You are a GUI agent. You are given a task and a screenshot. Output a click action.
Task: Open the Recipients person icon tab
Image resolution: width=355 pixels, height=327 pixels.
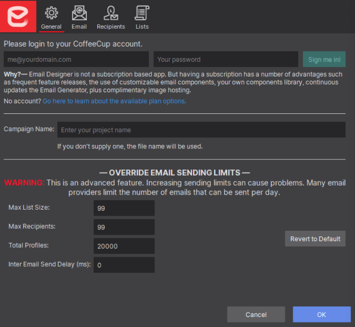pyautogui.click(x=111, y=13)
